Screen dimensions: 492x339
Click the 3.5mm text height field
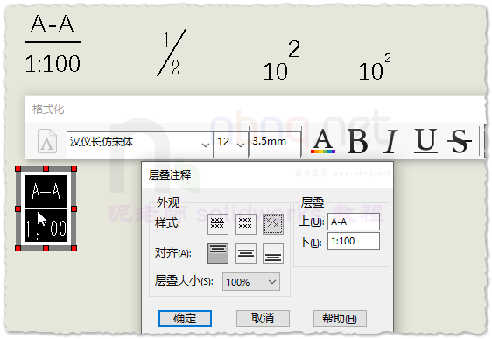click(x=275, y=144)
